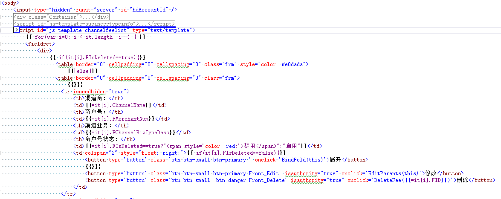Click the Front_Delete class name
Screen dimensions: 501x199
(267, 180)
